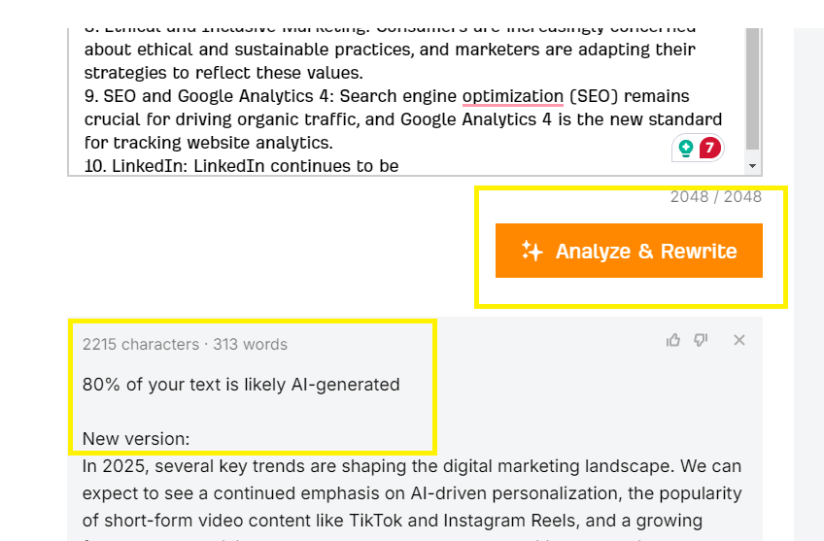Screen dimensions: 824x541
Task: Open the green lightbulb suggestions icon
Action: click(685, 148)
